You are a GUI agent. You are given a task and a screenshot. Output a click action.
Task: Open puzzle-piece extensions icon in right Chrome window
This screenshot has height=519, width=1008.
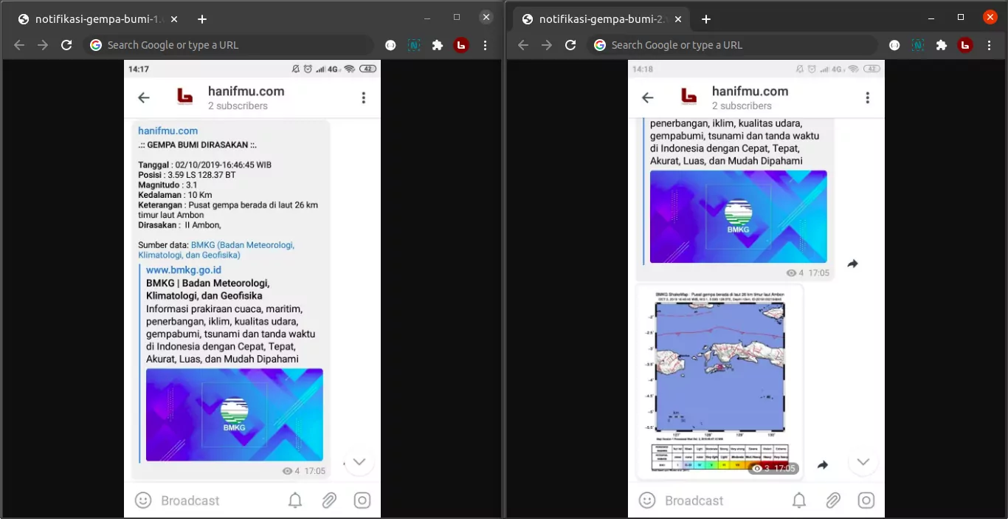(942, 45)
